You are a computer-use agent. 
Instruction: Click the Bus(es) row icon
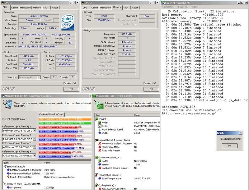tap(100, 126)
